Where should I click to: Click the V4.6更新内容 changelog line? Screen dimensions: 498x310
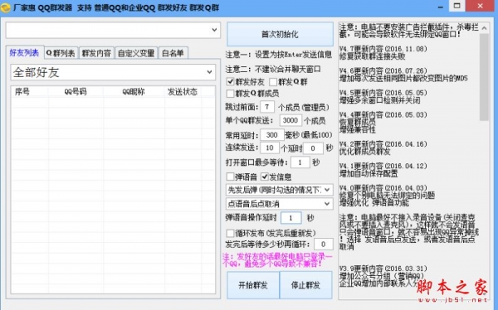pyautogui.click(x=383, y=71)
